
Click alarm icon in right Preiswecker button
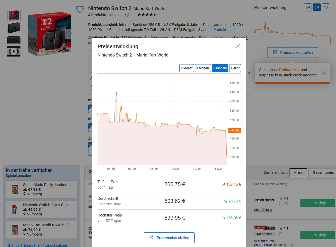tap(275, 52)
